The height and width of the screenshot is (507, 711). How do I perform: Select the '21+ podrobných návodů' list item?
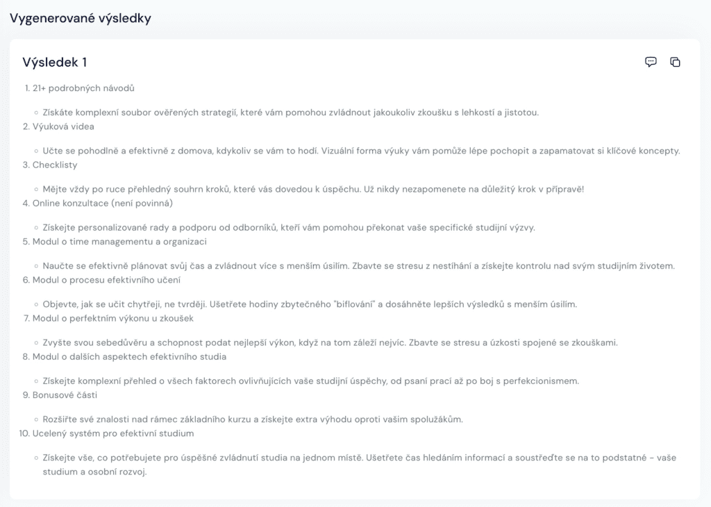[83, 88]
